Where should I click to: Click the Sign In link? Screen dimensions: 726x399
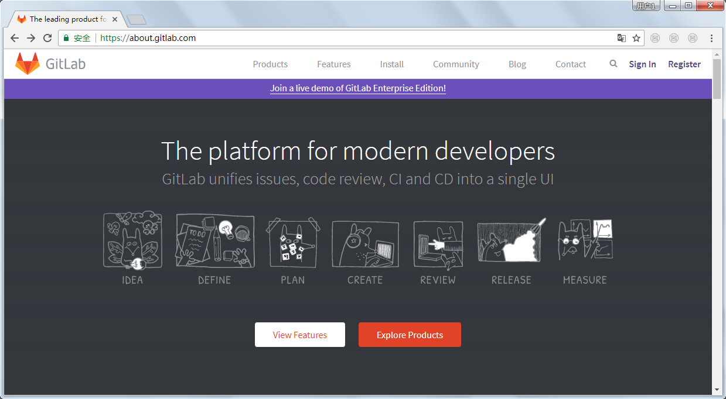point(642,64)
